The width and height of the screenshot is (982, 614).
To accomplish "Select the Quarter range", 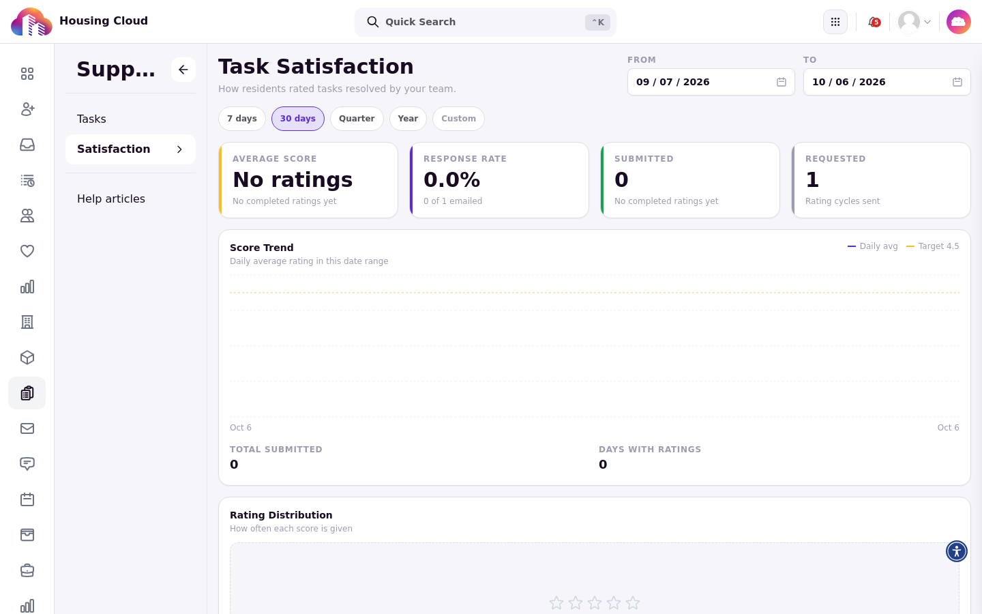I will [357, 119].
